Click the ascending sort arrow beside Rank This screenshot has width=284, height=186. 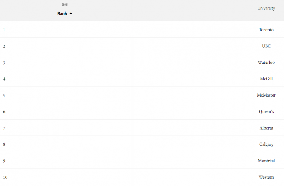71,13
